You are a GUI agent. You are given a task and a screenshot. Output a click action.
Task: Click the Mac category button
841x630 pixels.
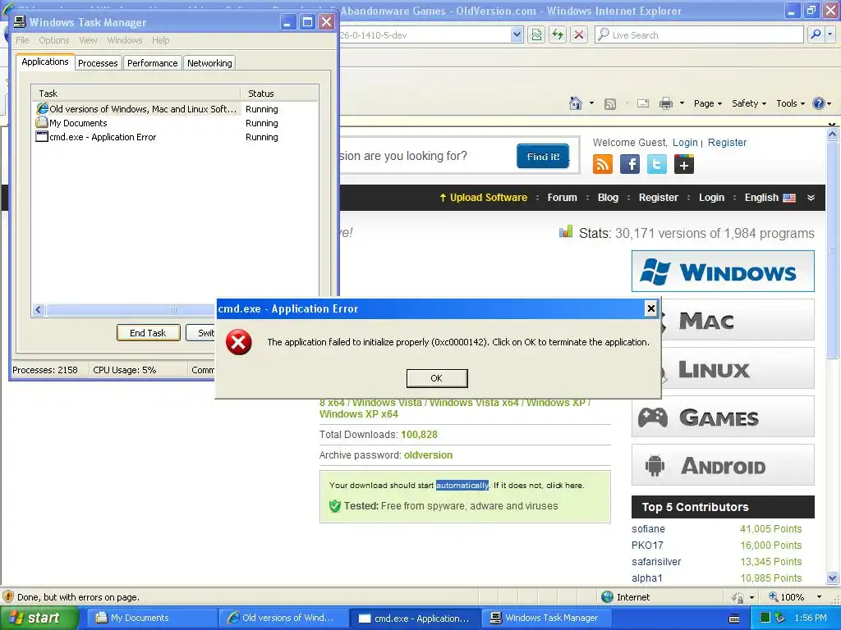(738, 320)
